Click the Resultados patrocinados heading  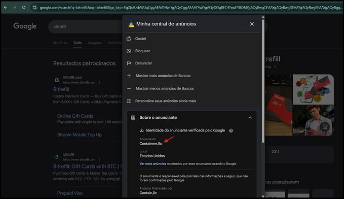tap(84, 63)
